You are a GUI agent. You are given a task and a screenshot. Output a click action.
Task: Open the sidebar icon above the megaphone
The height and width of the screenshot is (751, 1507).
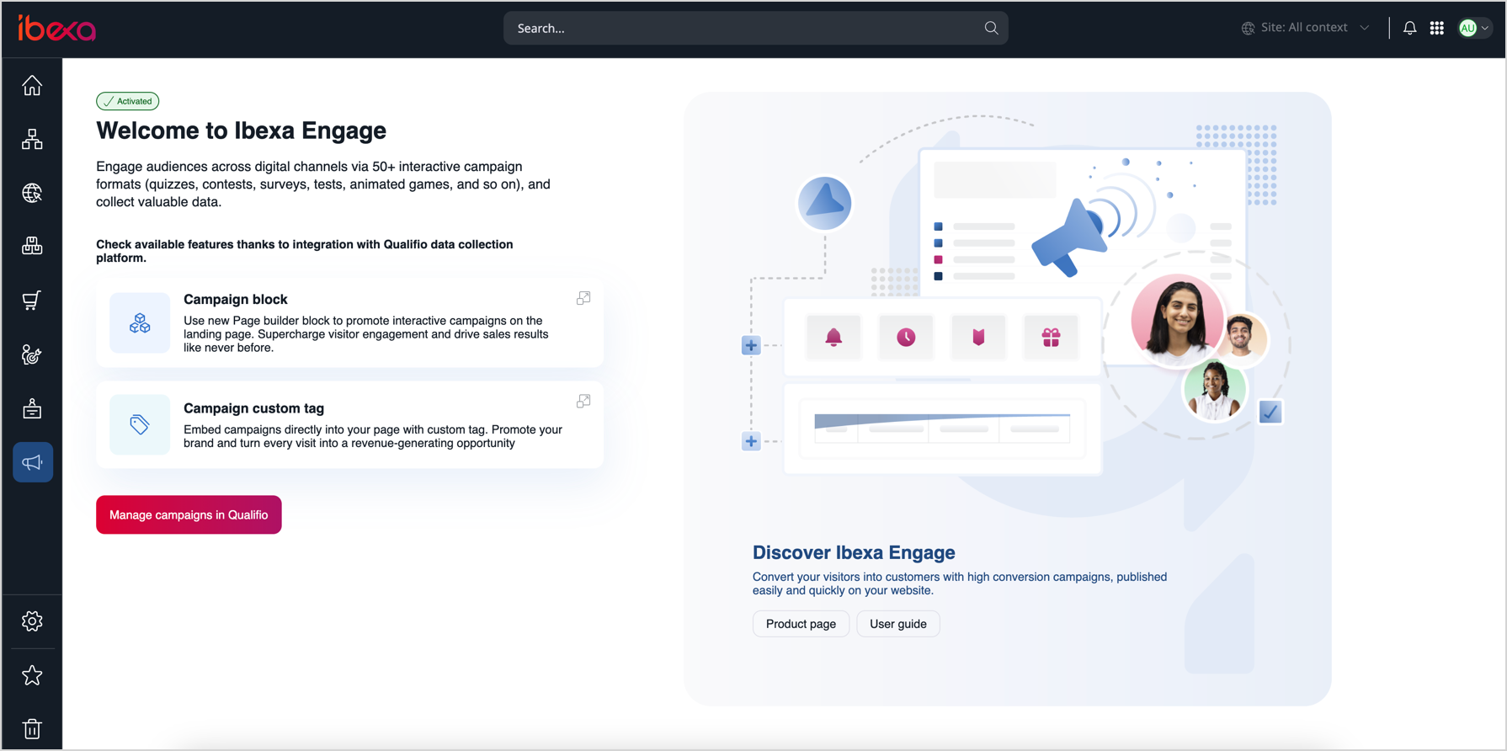pos(32,408)
